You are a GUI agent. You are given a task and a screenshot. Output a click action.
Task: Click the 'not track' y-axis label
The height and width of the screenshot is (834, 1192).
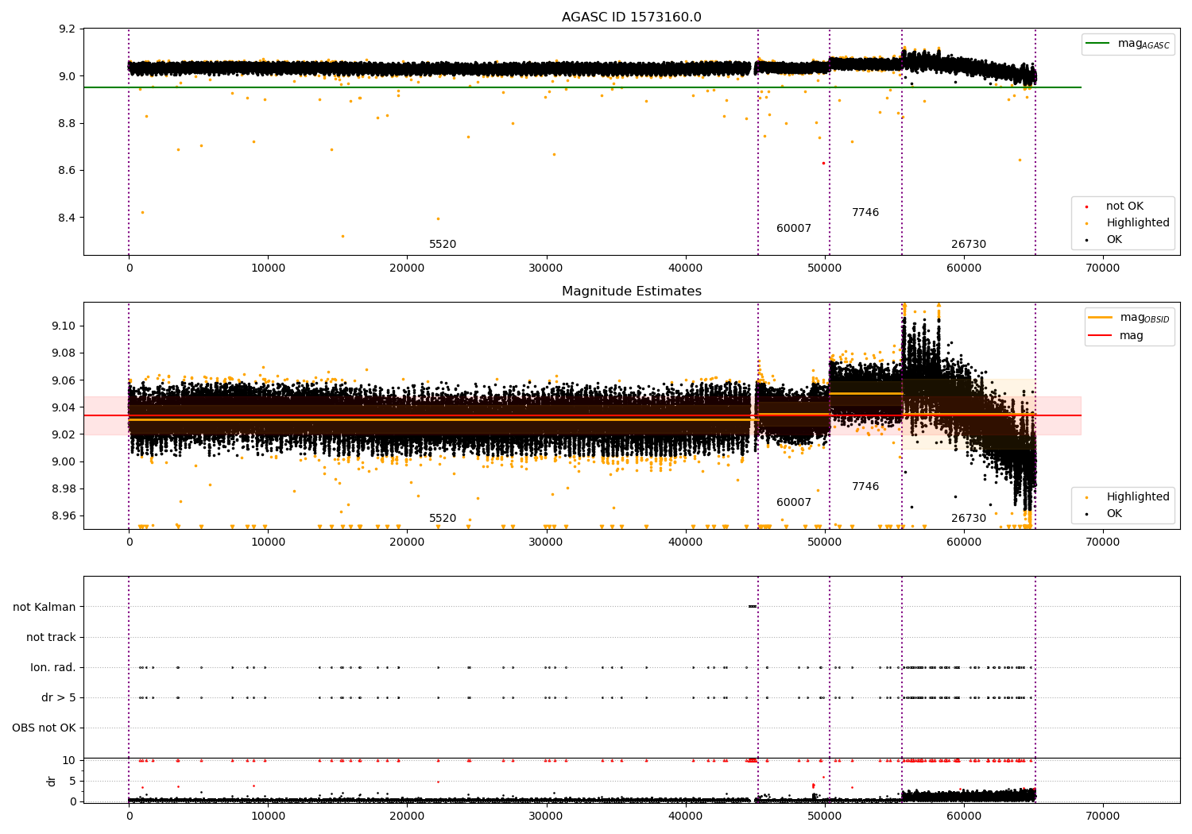51,638
